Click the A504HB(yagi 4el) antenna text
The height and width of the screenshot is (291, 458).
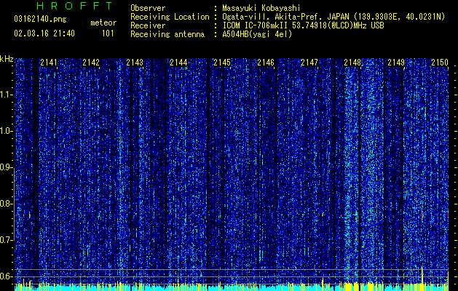[257, 34]
